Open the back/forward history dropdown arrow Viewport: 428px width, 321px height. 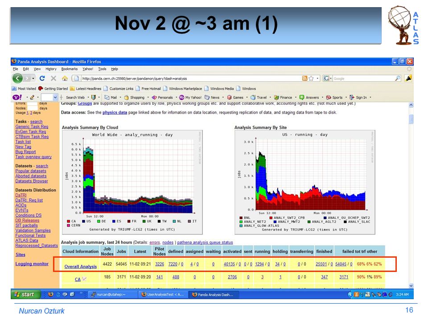click(x=33, y=78)
